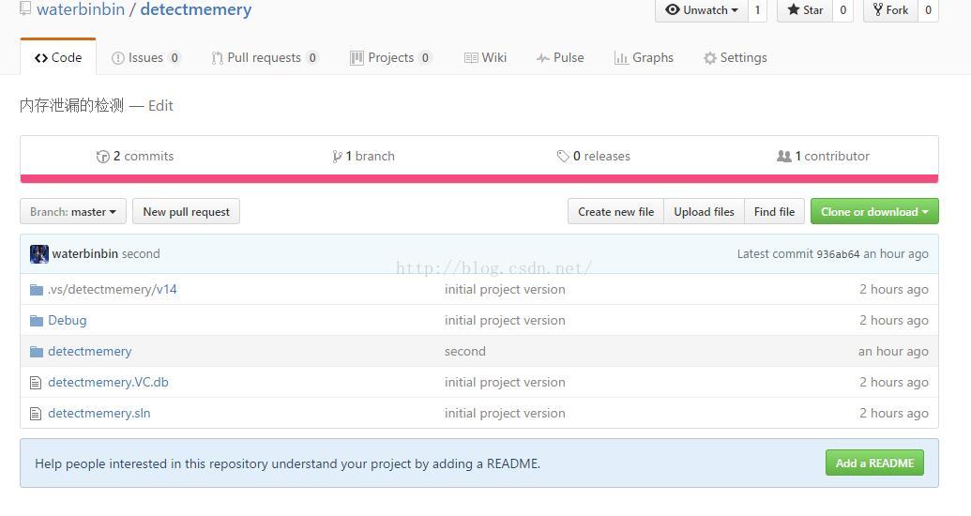Screen dimensions: 971x516
Task: Click the Graphs bar chart icon
Action: coord(621,58)
